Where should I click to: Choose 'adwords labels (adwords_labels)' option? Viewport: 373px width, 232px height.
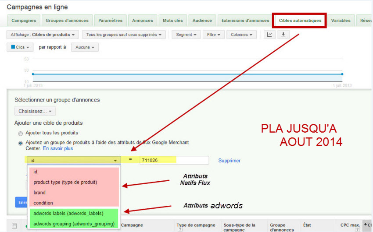tap(74, 213)
